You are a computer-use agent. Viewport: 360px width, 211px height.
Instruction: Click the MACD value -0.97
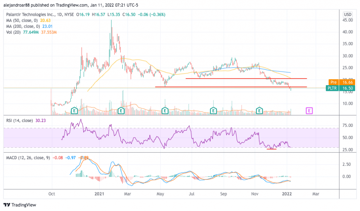pyautogui.click(x=70, y=158)
